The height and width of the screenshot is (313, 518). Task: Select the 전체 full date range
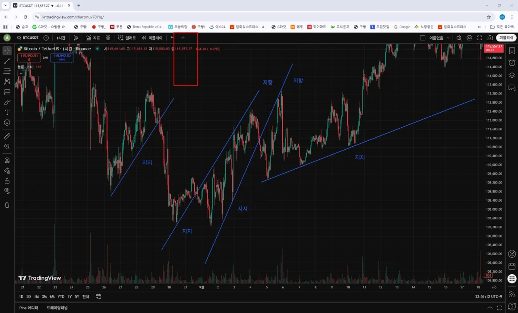(86, 297)
